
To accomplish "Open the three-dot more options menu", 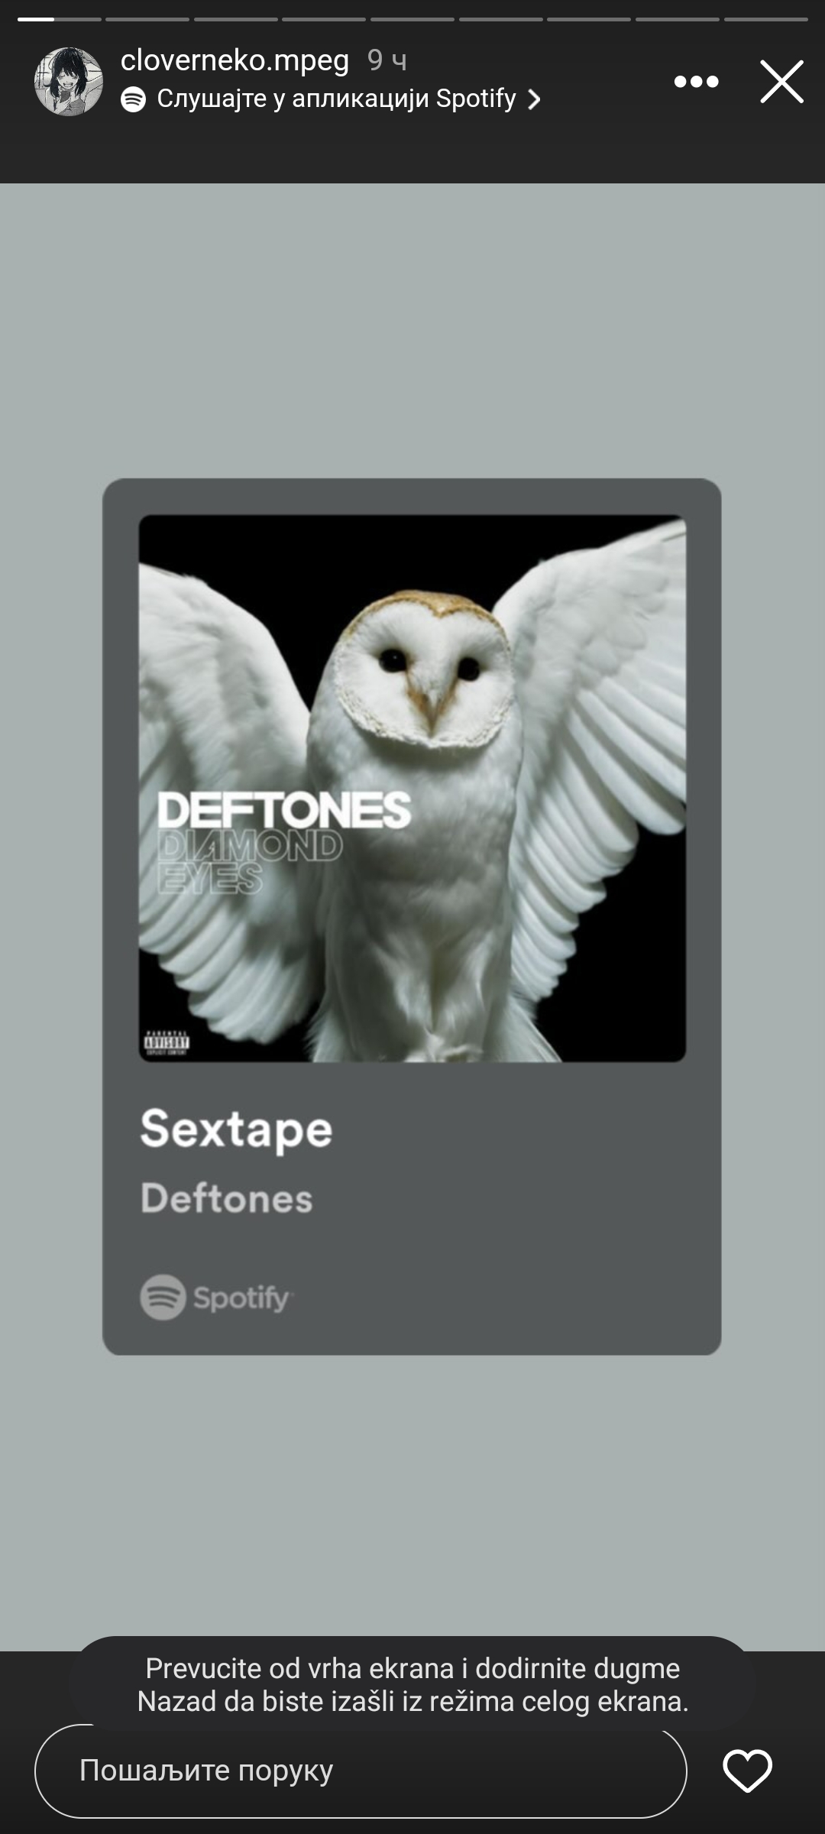I will coord(696,82).
